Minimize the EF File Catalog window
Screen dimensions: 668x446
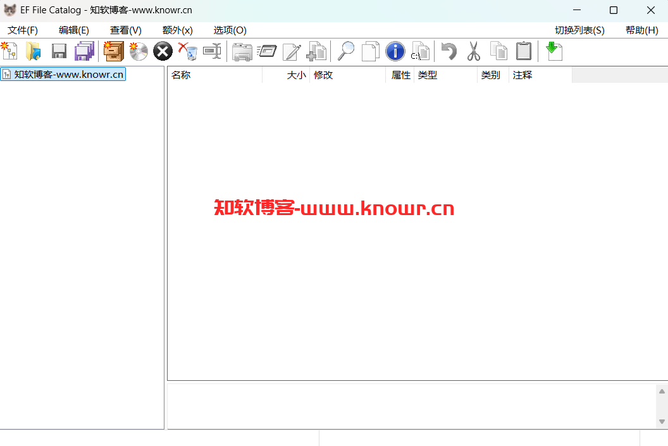coord(577,10)
